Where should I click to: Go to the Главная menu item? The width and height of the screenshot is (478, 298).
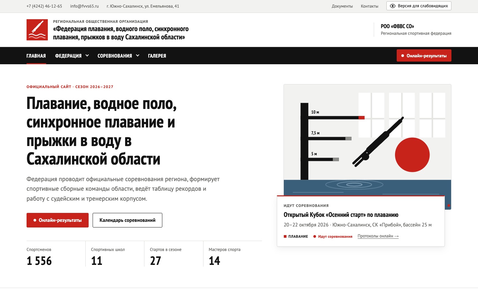tap(36, 56)
